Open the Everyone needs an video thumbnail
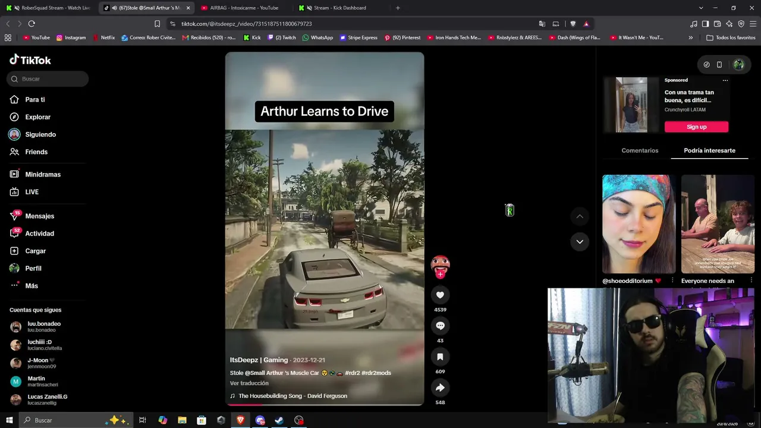761x428 pixels. (718, 224)
